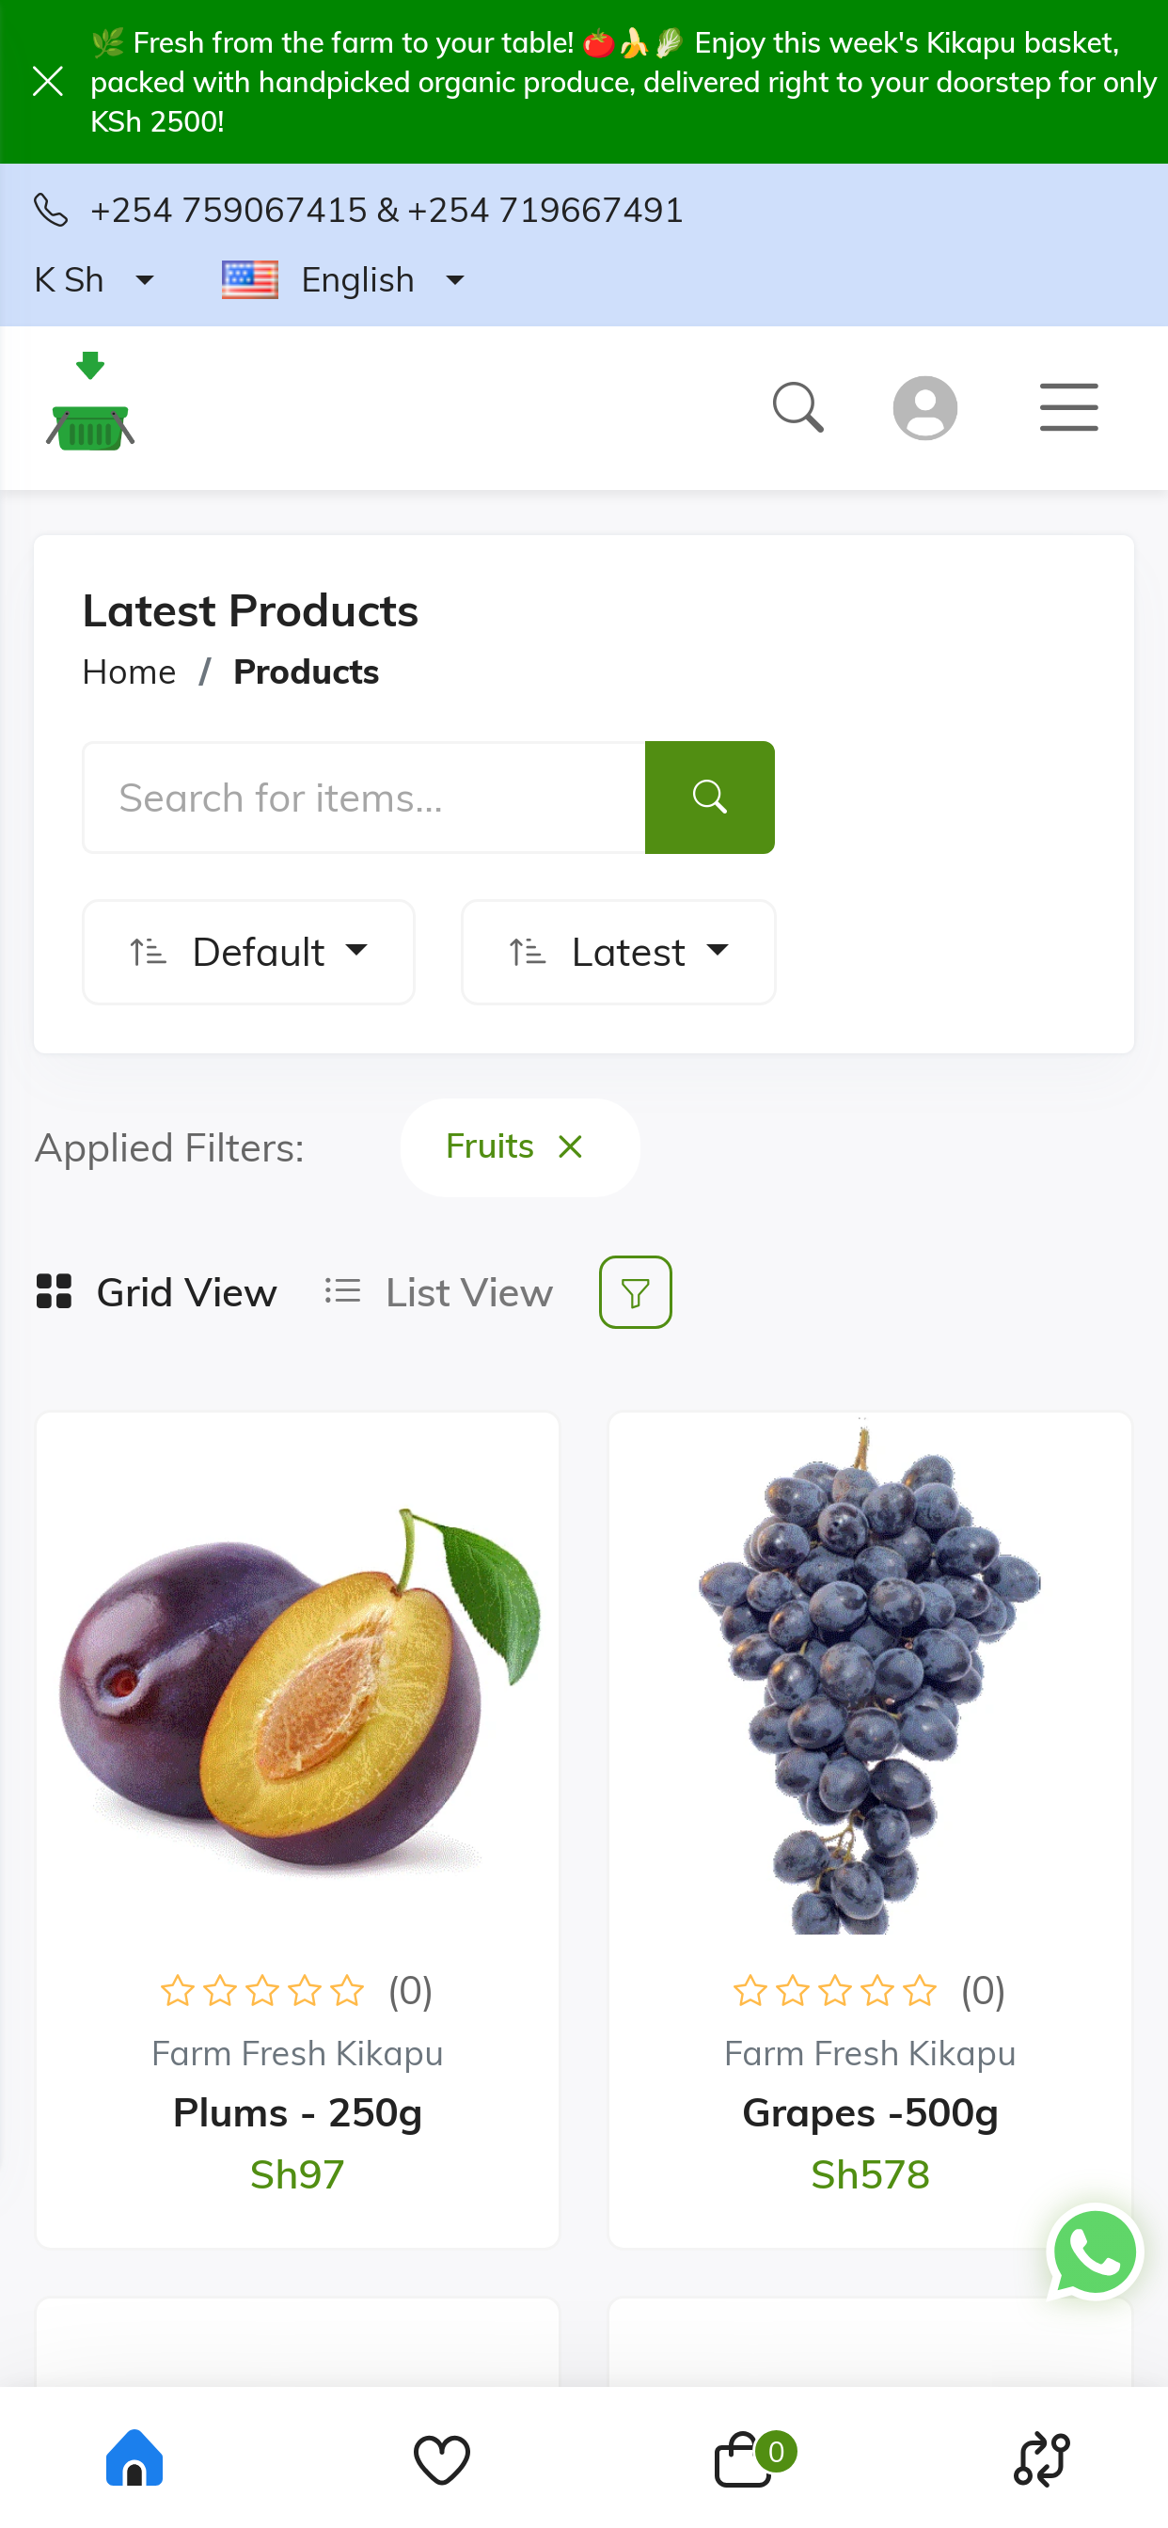The height and width of the screenshot is (2528, 1168).
Task: Expand the K Sh currency dropdown
Action: [x=95, y=279]
